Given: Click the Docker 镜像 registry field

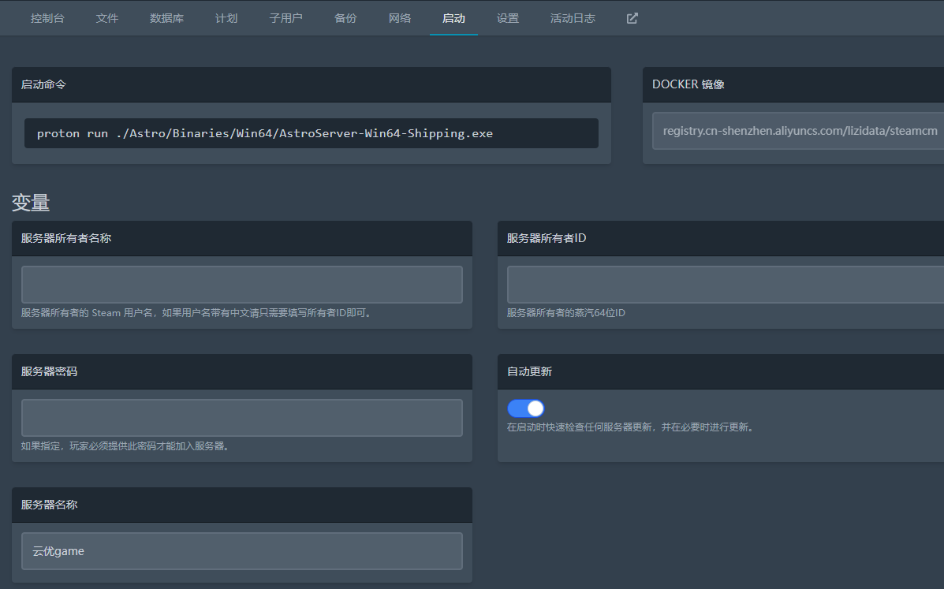Looking at the screenshot, I should click(797, 131).
